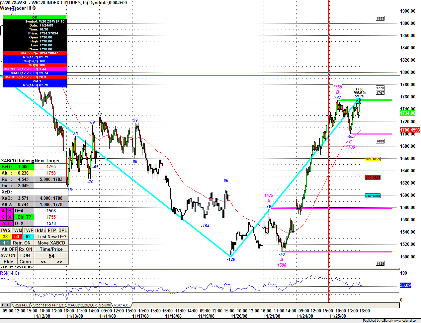Click target cell 4.000: 1788
Screen dimensions: 421x323
point(51,198)
